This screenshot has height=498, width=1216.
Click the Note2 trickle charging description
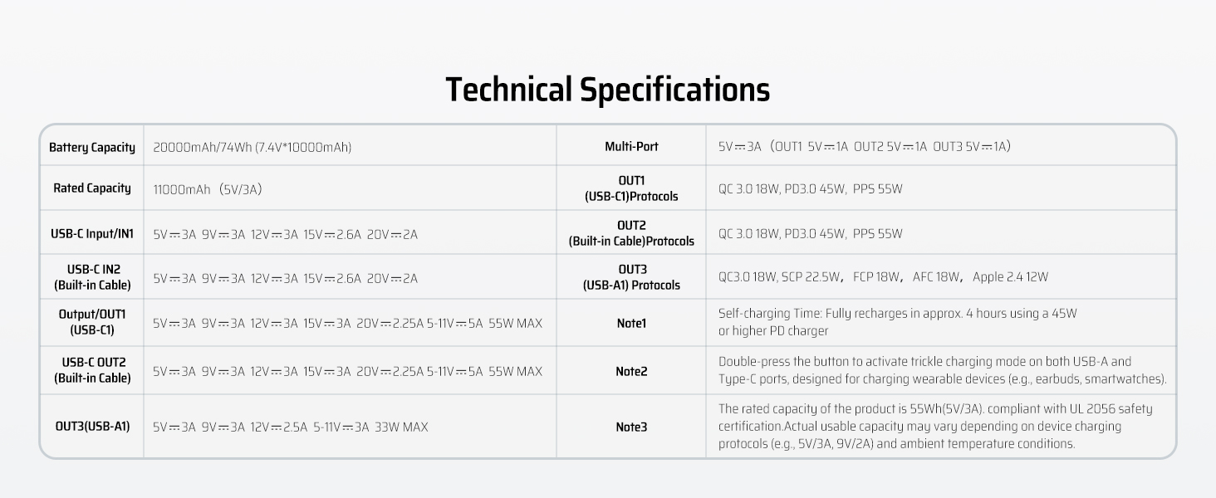click(942, 370)
